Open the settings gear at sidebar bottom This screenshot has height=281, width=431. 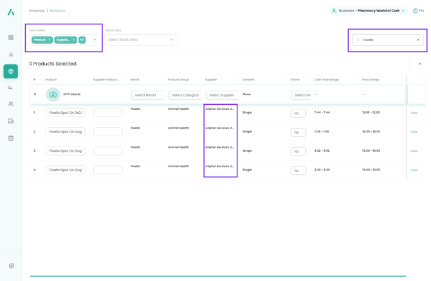11,266
